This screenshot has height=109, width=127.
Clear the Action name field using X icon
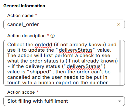[x=119, y=24]
